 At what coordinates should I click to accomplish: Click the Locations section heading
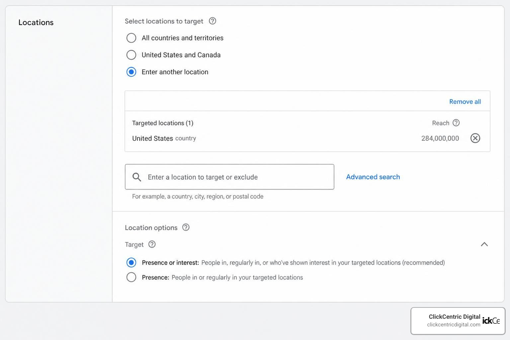pyautogui.click(x=36, y=22)
